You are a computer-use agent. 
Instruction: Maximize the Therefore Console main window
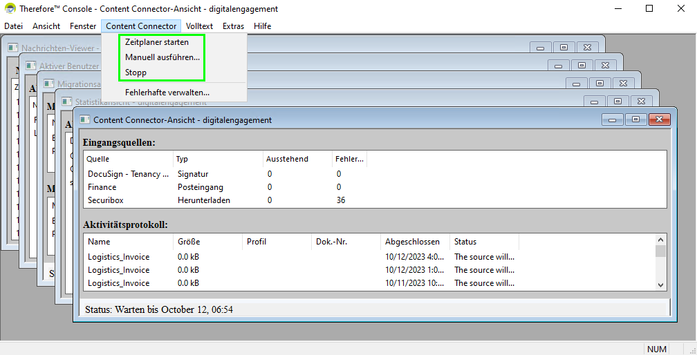(649, 8)
